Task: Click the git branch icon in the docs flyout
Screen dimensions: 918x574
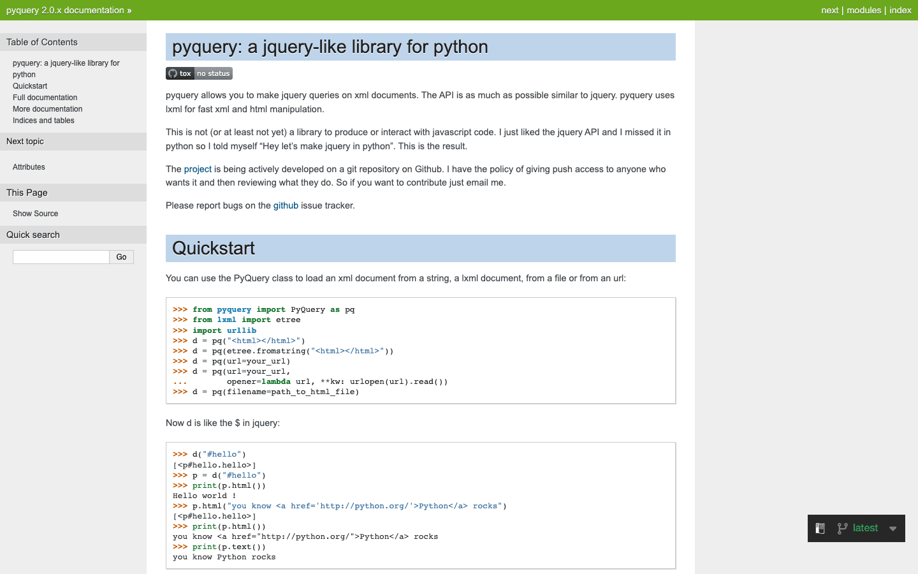Action: [x=843, y=528]
